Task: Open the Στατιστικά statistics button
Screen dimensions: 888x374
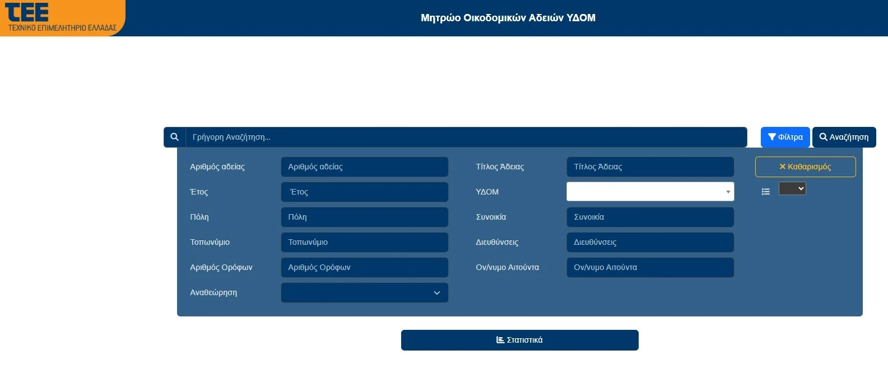Action: pos(519,340)
